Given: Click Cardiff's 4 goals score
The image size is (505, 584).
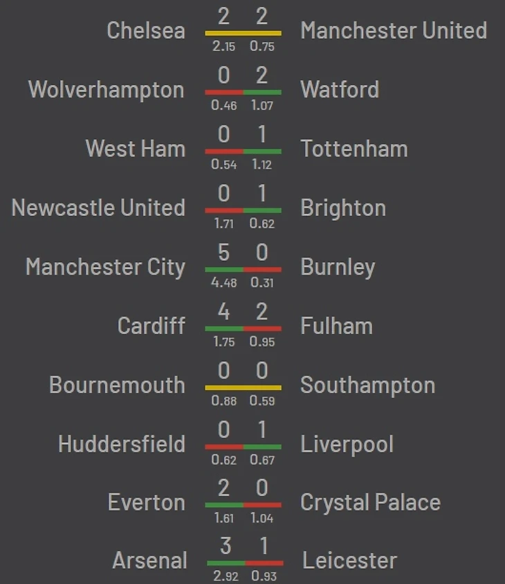Looking at the screenshot, I should pos(223,311).
